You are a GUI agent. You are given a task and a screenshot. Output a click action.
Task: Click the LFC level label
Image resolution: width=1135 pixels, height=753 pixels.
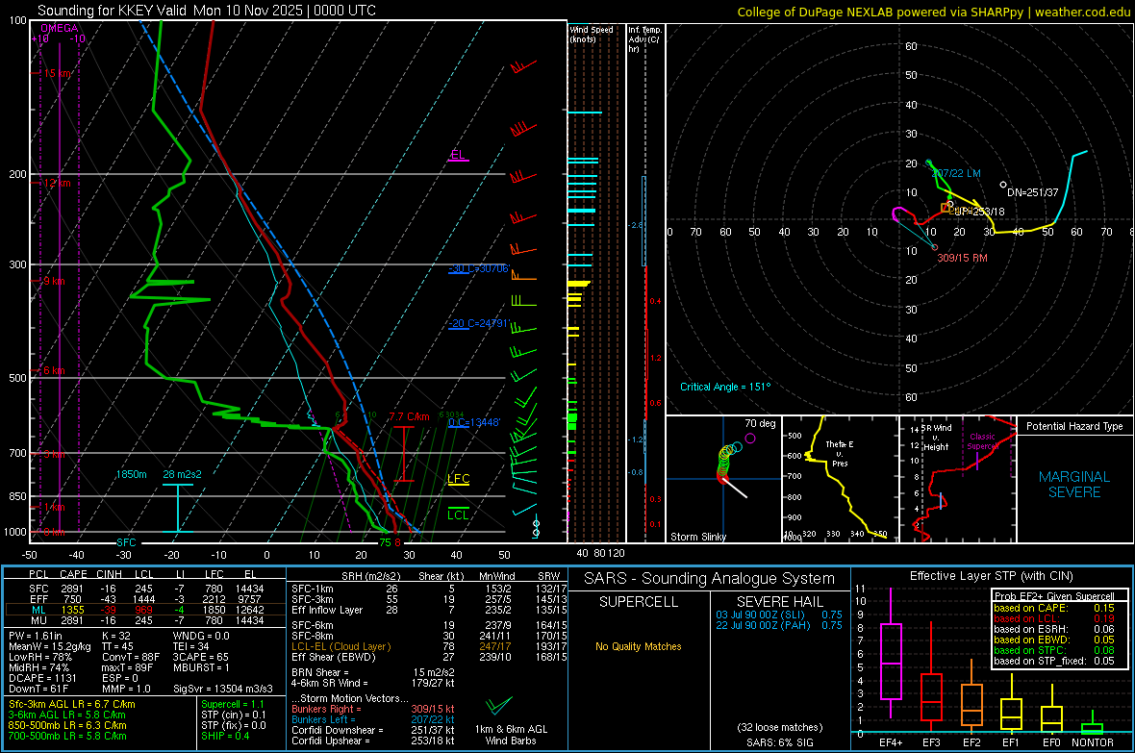pyautogui.click(x=458, y=479)
